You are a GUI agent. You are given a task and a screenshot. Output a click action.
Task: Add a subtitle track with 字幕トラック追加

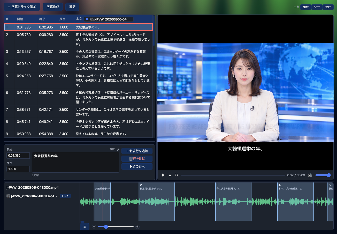tap(22, 7)
